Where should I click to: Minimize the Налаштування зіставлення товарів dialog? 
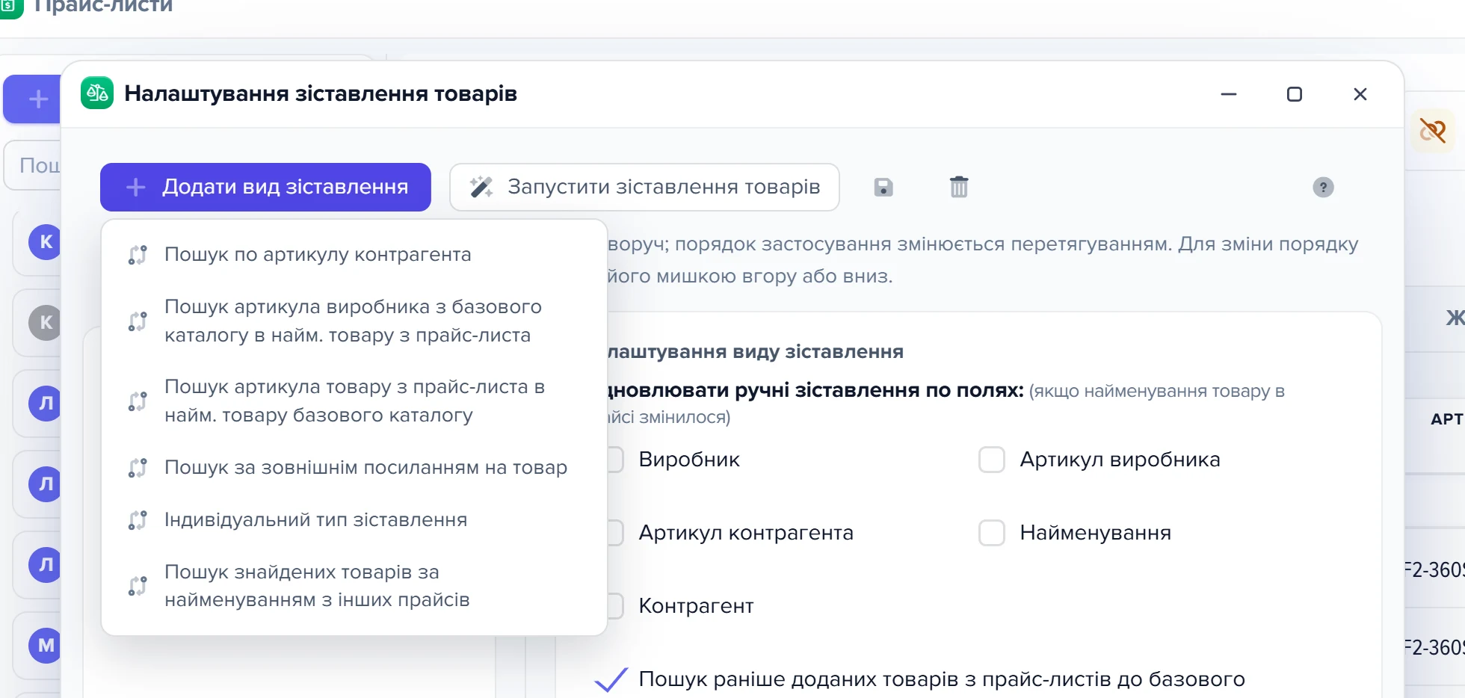coord(1229,94)
